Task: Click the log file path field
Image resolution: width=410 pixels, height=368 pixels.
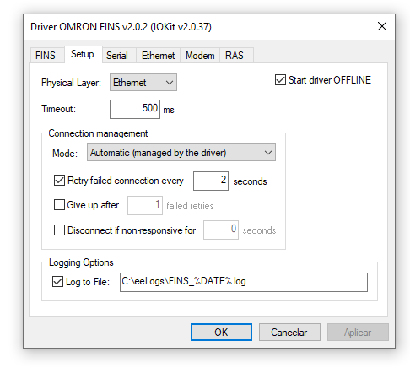Action: click(x=244, y=282)
